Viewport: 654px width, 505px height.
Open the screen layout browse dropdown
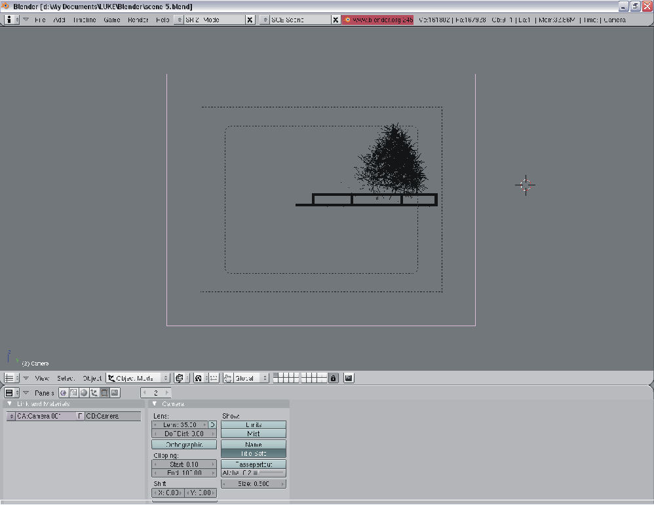(178, 20)
